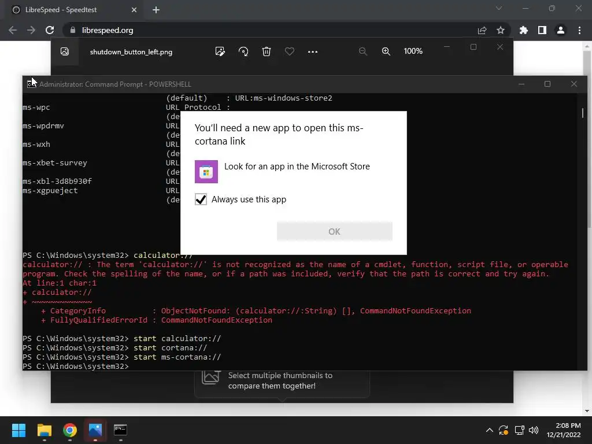The image size is (592, 444).
Task: Edit image in the Photos toolbar
Action: [220, 51]
